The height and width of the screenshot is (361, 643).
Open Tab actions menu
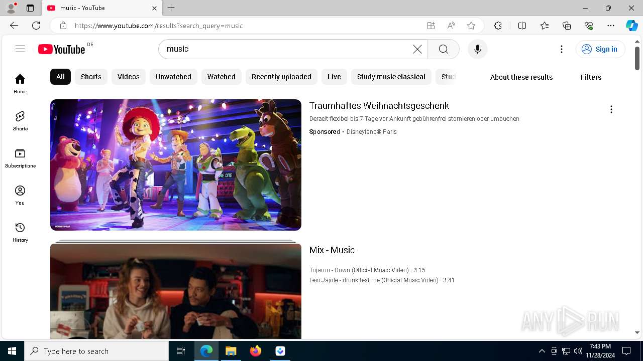[x=30, y=8]
